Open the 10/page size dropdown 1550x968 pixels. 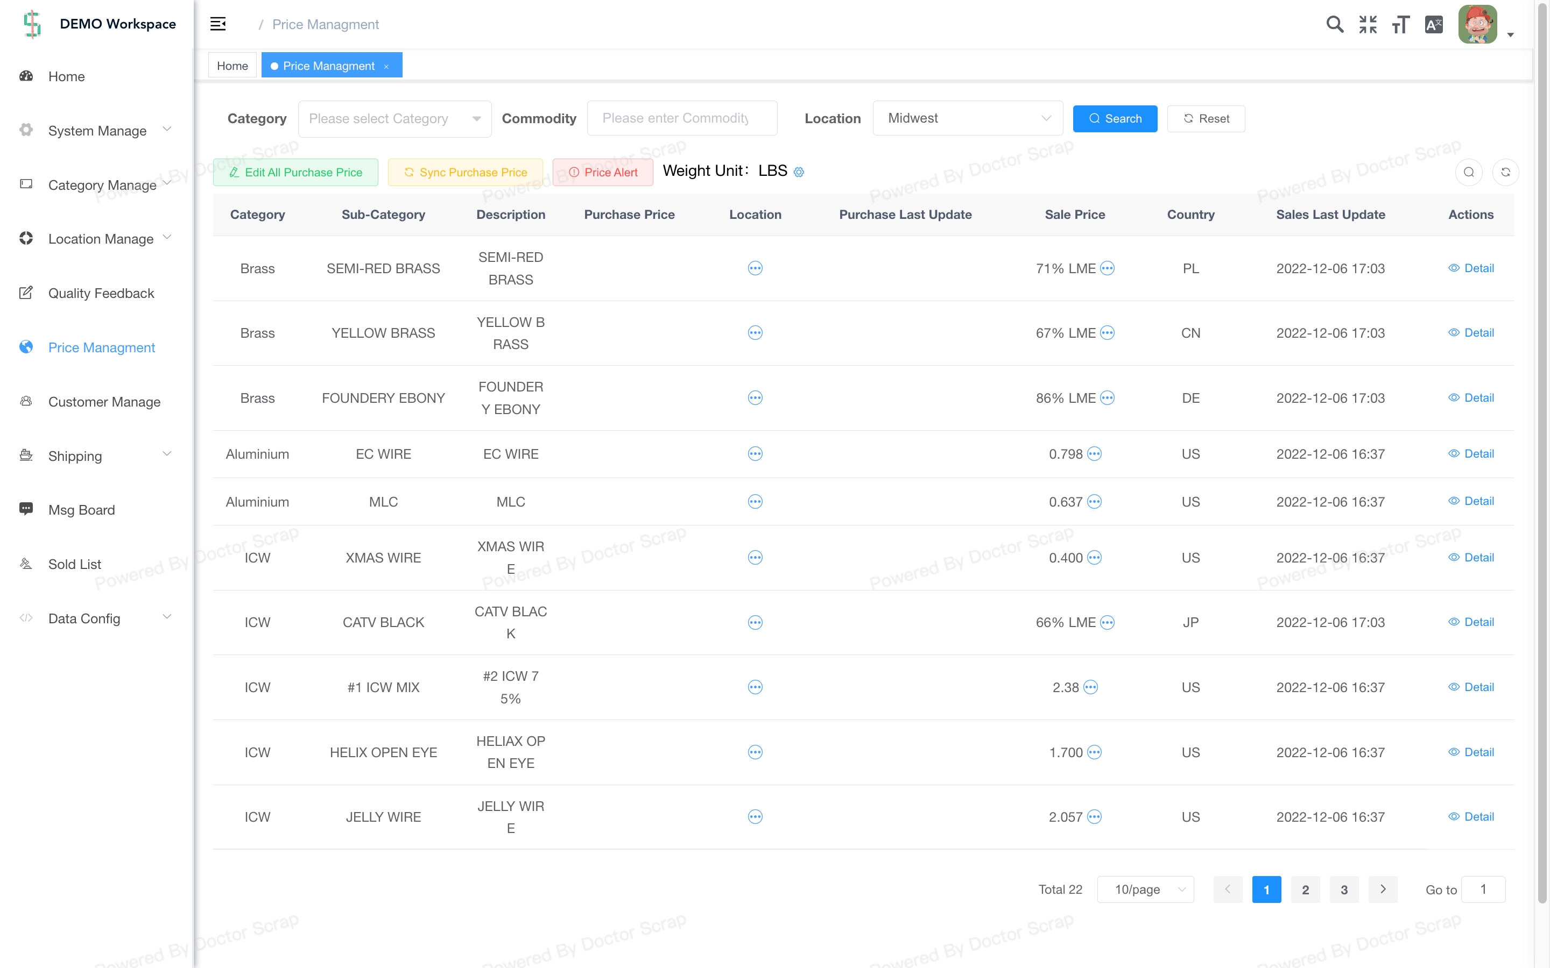pyautogui.click(x=1145, y=889)
